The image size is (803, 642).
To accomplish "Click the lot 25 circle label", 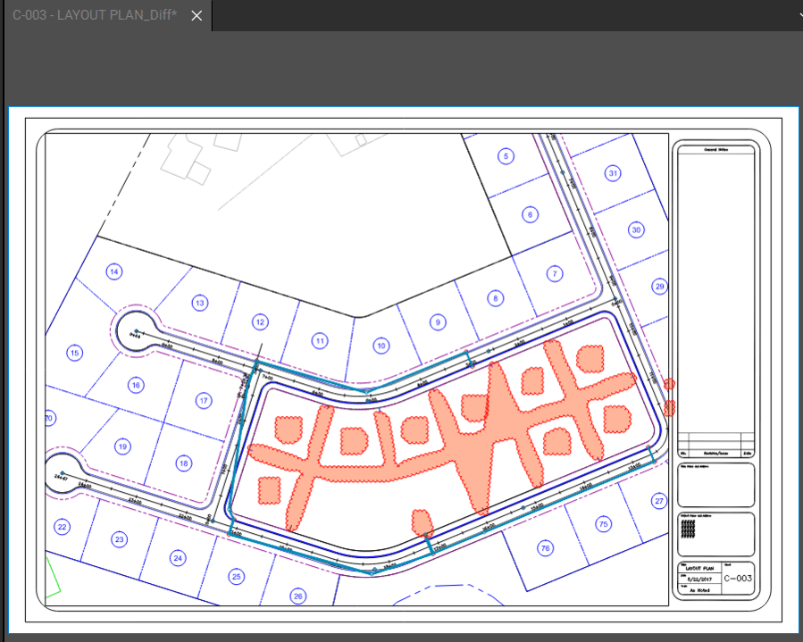I will (236, 577).
